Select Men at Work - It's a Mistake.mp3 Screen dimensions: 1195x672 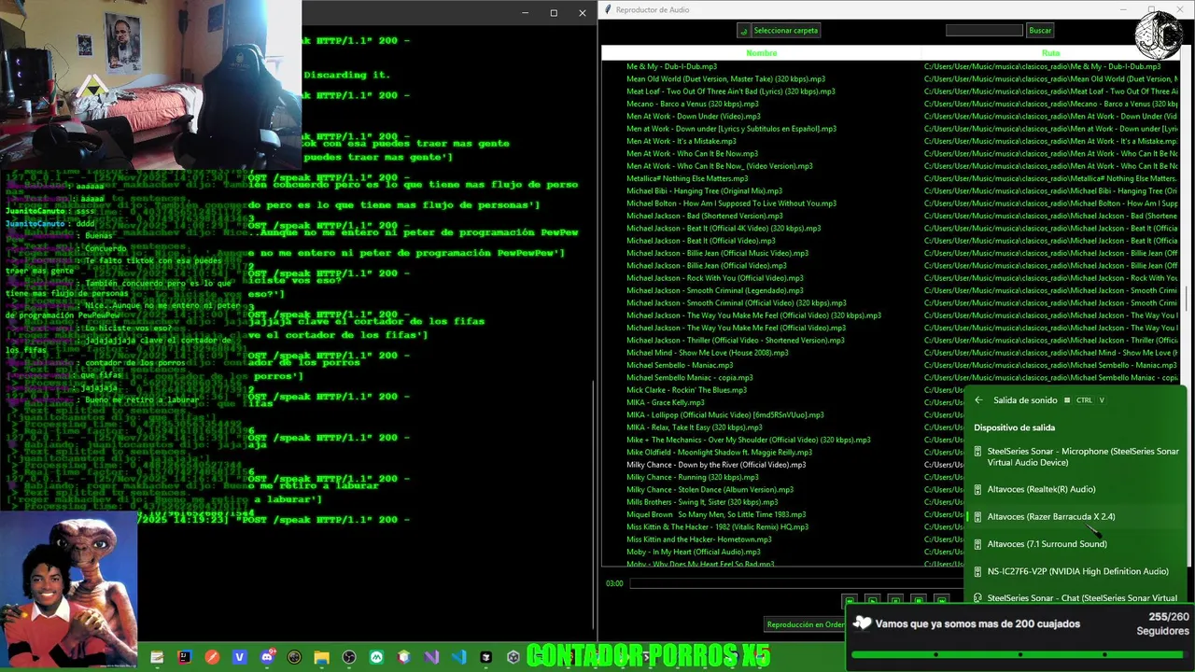(681, 141)
